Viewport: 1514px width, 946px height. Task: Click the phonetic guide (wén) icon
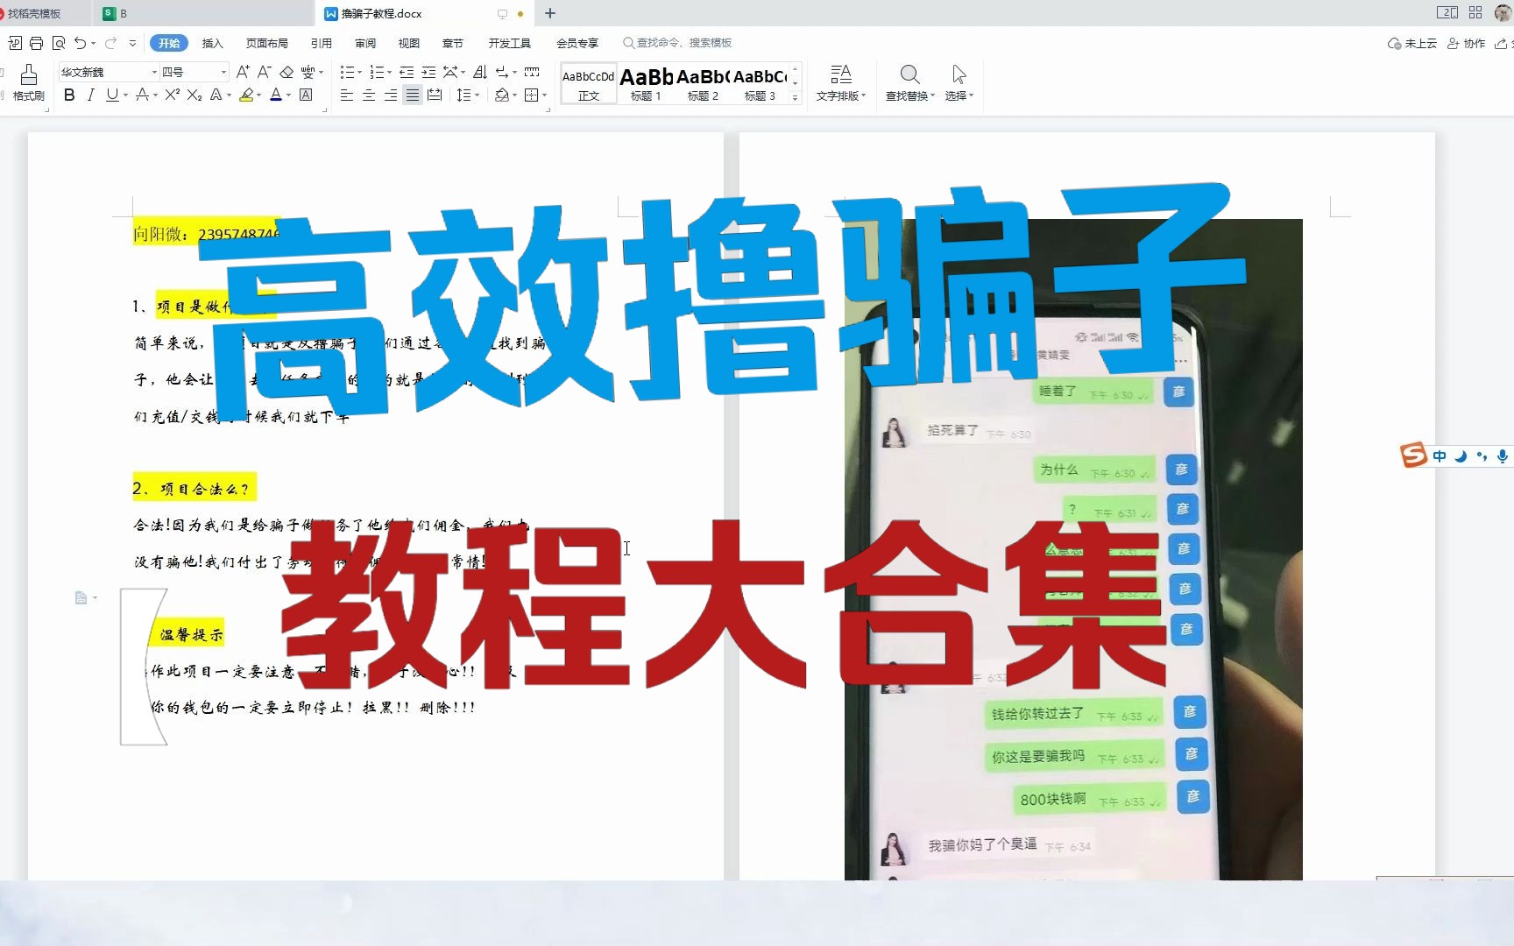click(308, 72)
